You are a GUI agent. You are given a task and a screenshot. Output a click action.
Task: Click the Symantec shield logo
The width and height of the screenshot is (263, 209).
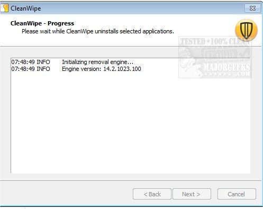click(246, 30)
